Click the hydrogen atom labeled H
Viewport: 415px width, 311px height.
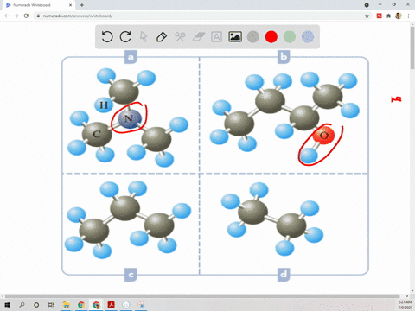(104, 105)
